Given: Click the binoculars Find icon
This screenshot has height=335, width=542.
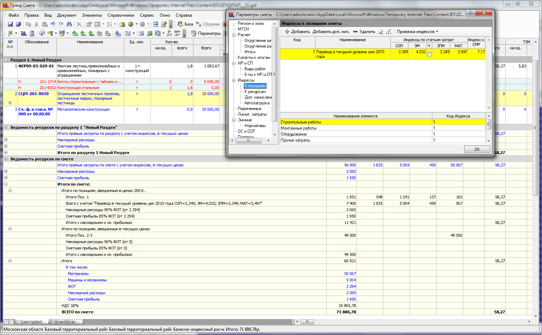Looking at the screenshot, I should click(x=69, y=24).
